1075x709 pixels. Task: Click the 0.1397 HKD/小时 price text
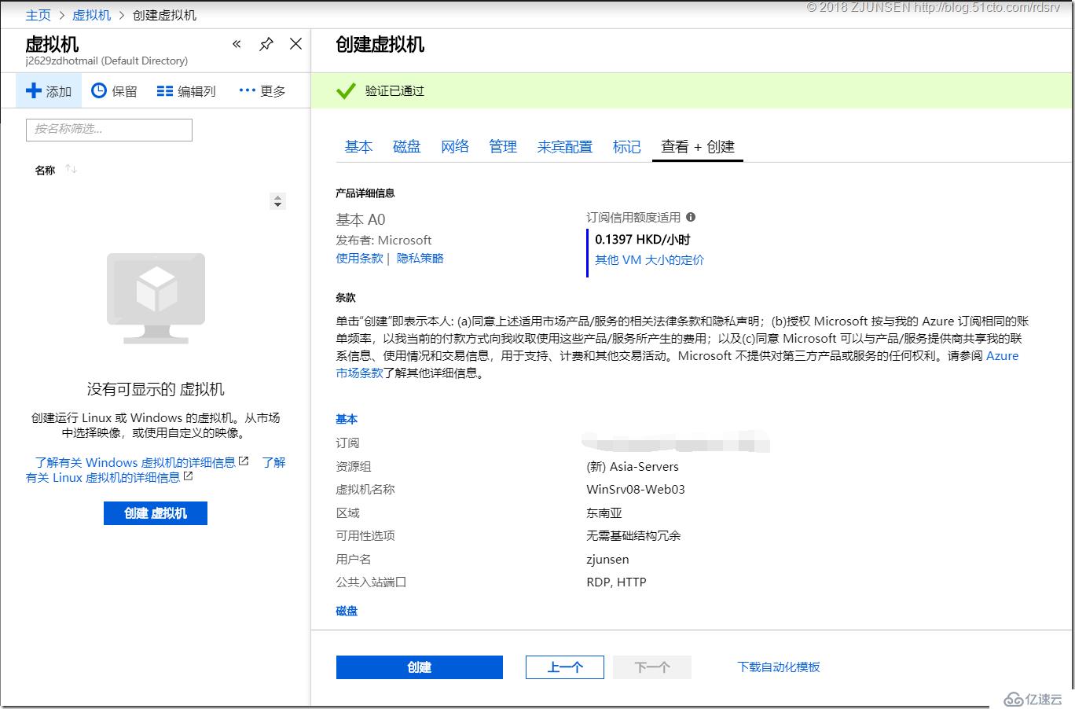tap(643, 240)
